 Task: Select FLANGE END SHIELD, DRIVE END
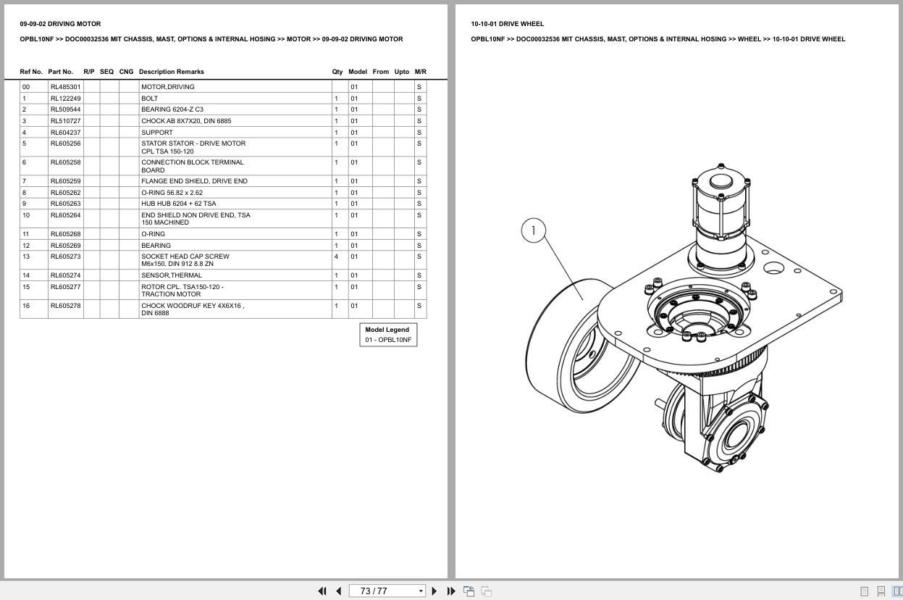pyautogui.click(x=194, y=181)
